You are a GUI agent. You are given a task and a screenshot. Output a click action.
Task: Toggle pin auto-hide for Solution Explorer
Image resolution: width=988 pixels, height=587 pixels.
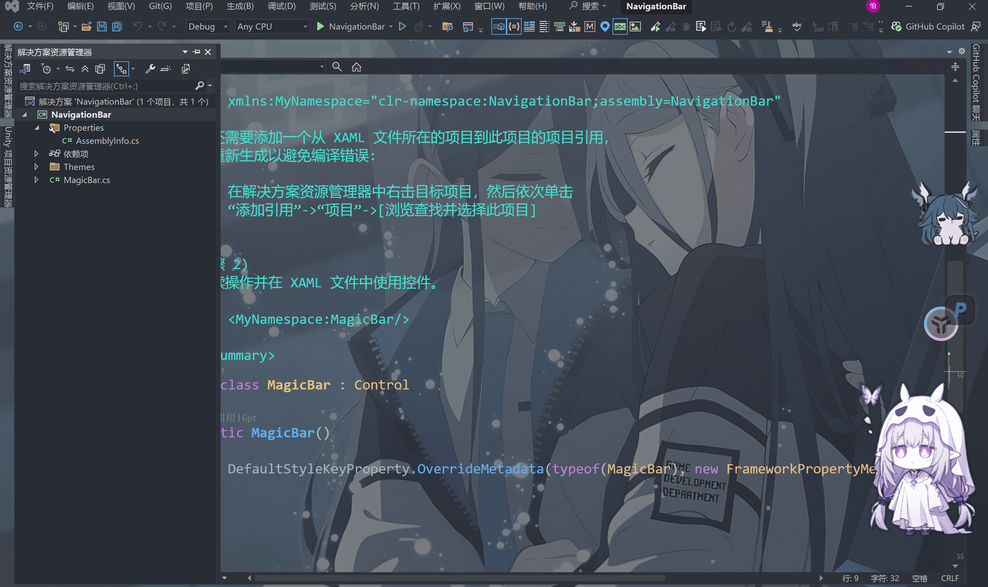point(196,52)
